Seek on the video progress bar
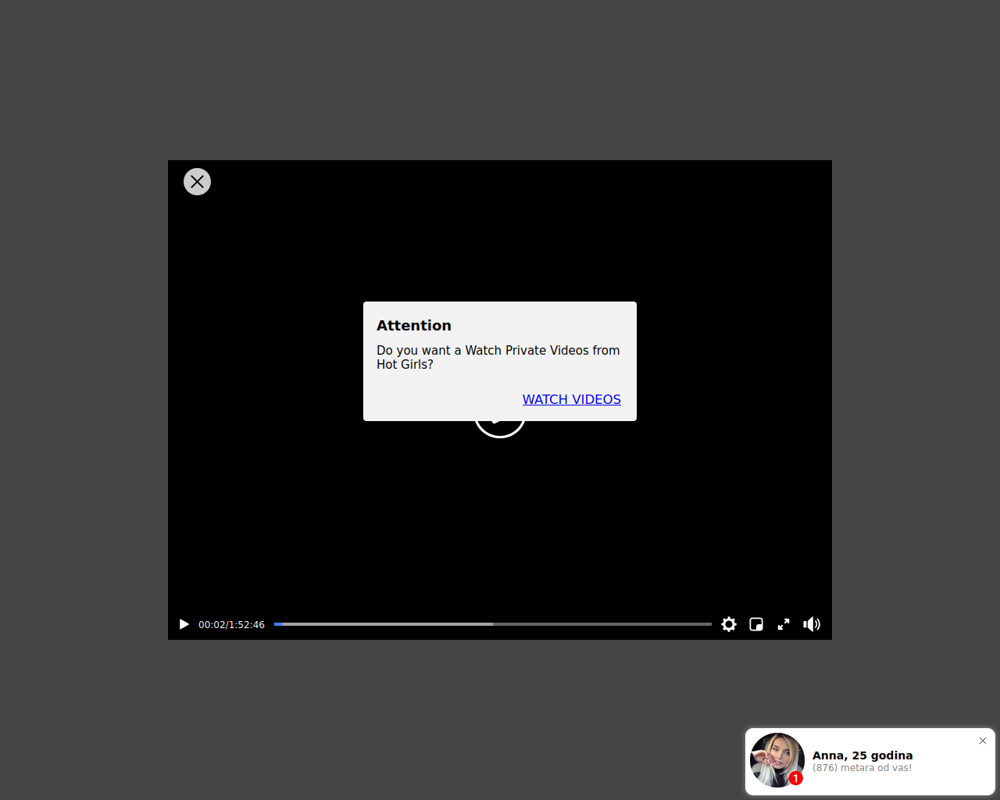Viewport: 1000px width, 800px height. click(493, 624)
